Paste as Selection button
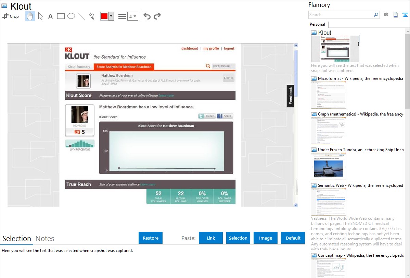 pos(238,238)
